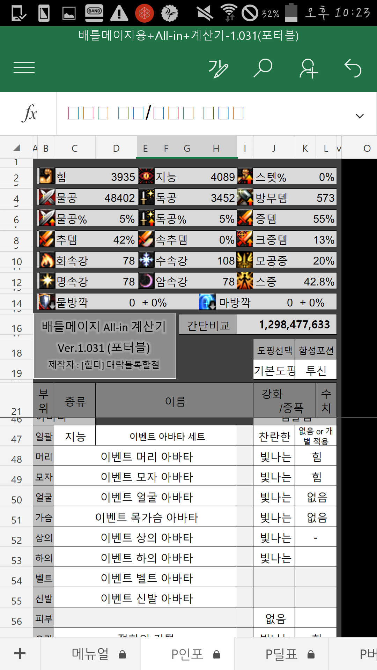Open the 찬란한 emblem cell in row 47
This screenshot has height=670, width=377.
[274, 436]
